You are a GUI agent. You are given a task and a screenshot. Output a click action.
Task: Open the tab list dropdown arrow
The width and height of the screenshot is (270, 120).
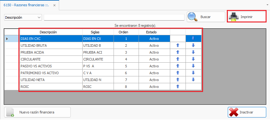click(x=267, y=5)
